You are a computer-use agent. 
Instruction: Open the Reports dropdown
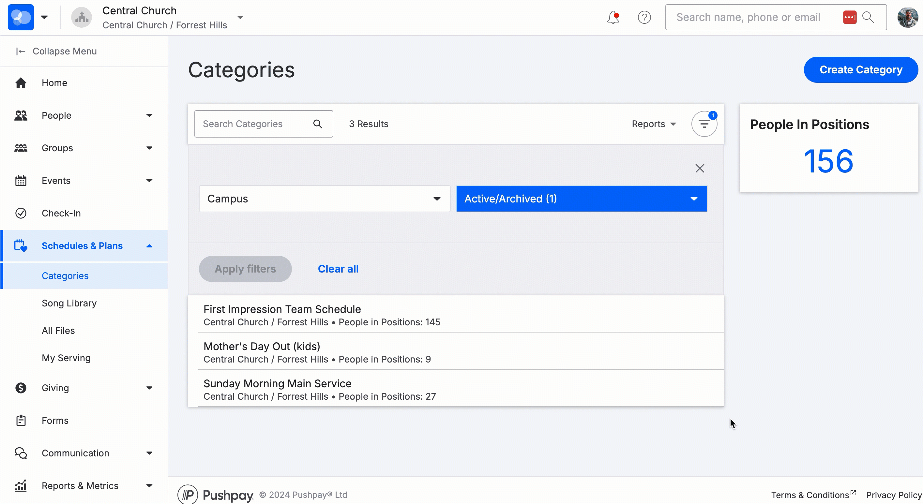tap(654, 124)
